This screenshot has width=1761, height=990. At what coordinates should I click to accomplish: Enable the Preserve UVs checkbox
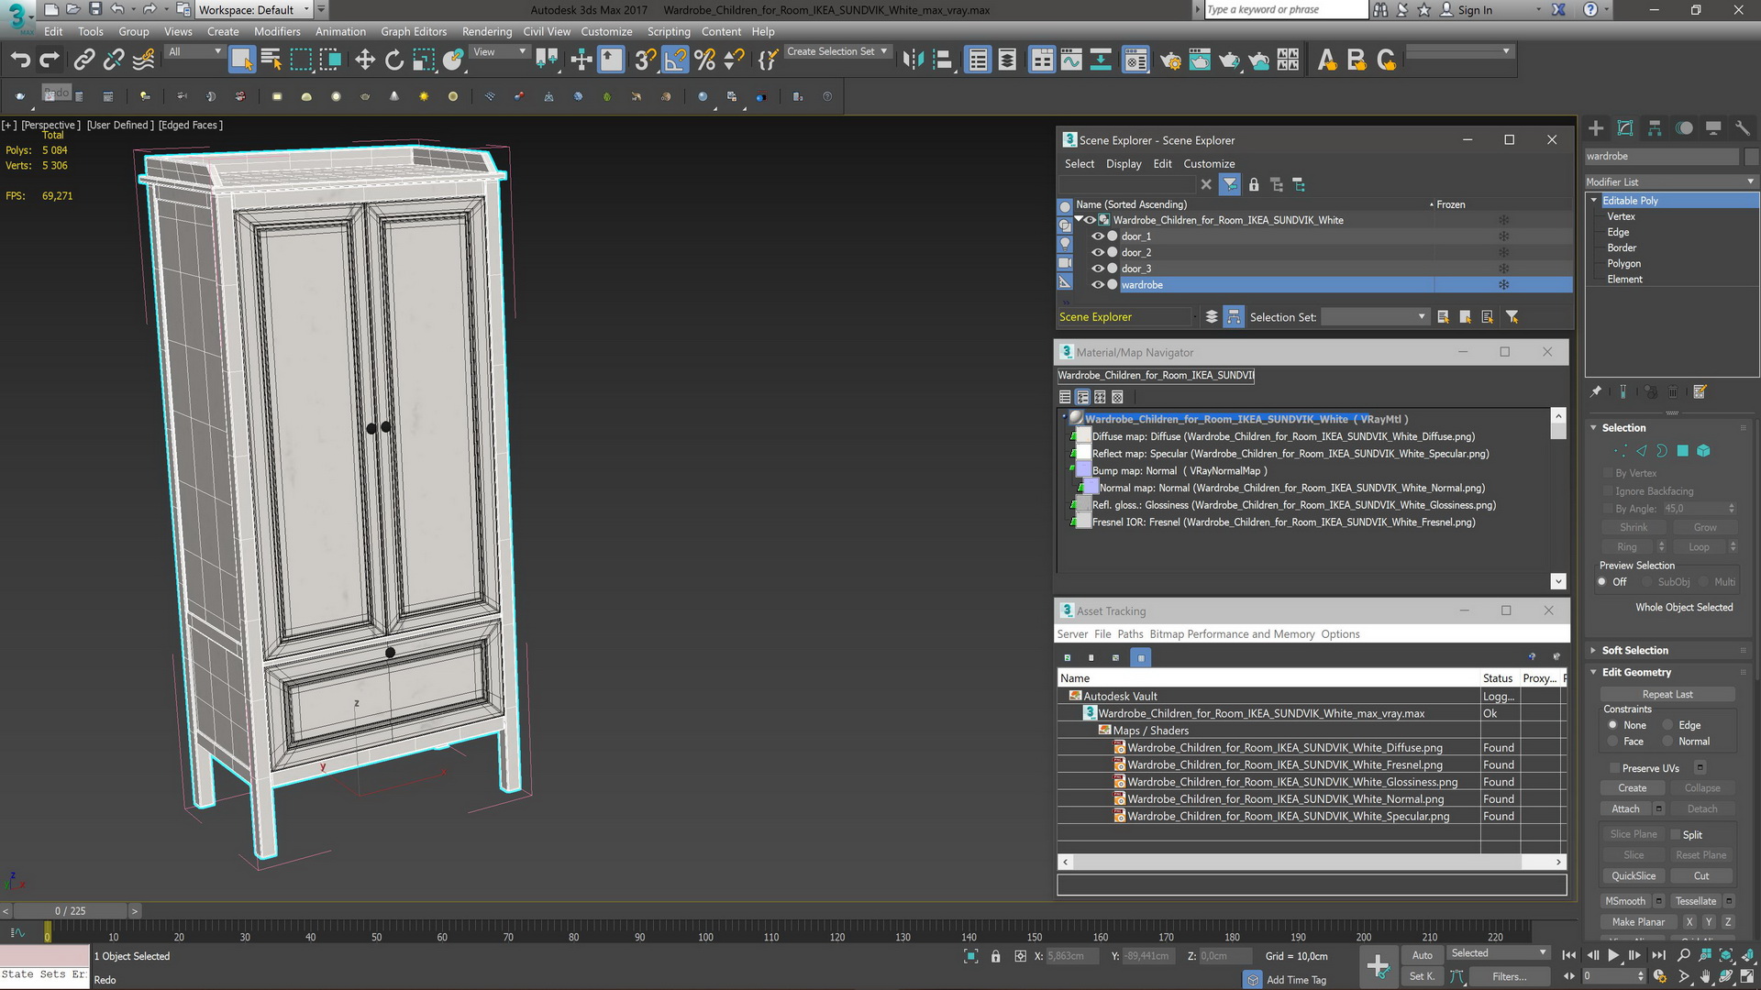click(x=1614, y=768)
